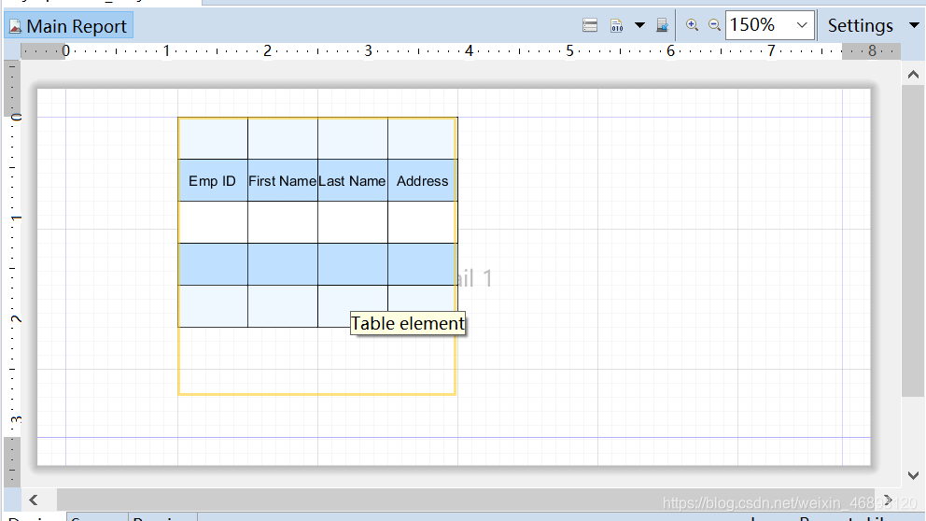This screenshot has width=926, height=521.
Task: Click the Settings button
Action: point(860,25)
